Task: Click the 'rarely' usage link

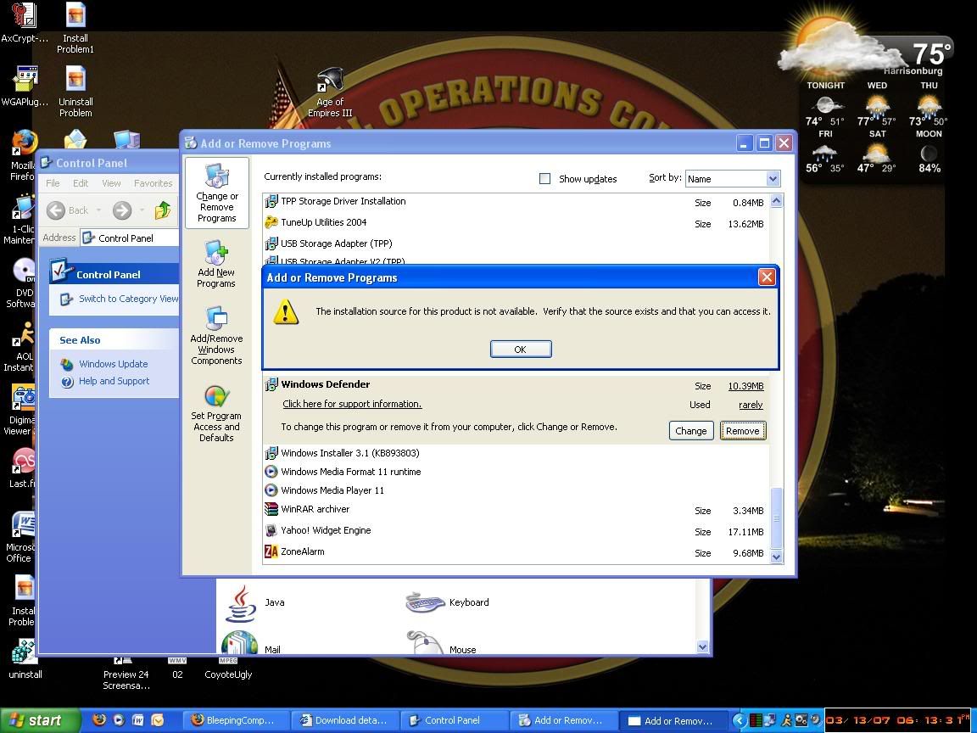Action: (751, 406)
